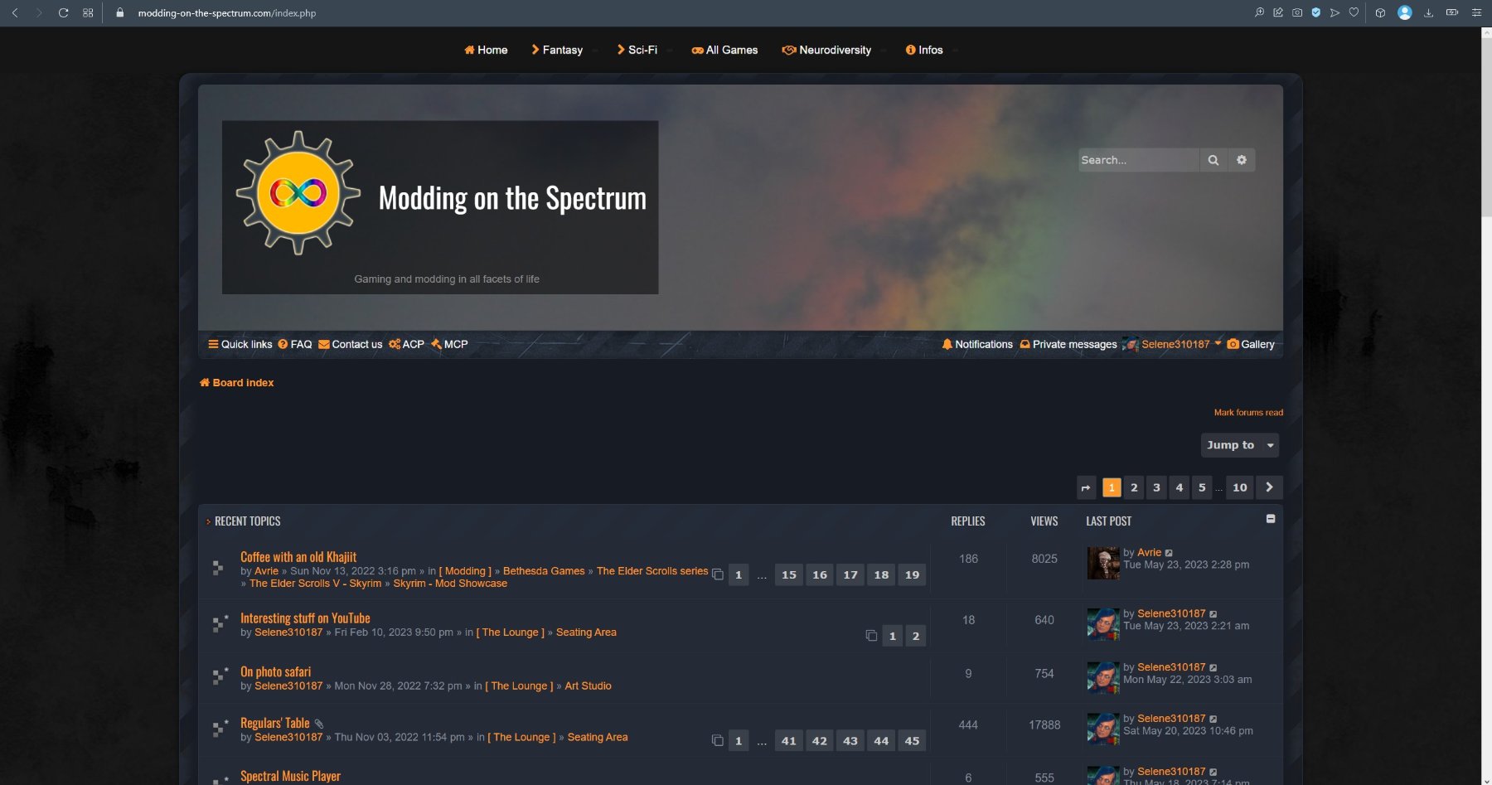Open the Fantasy menu
The height and width of the screenshot is (785, 1492).
click(x=558, y=50)
